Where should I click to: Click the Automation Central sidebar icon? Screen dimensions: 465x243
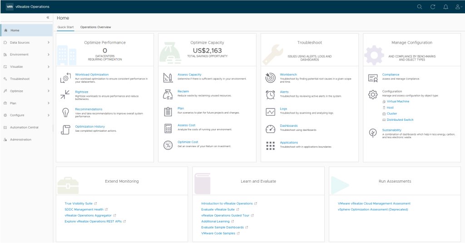(x=5, y=127)
